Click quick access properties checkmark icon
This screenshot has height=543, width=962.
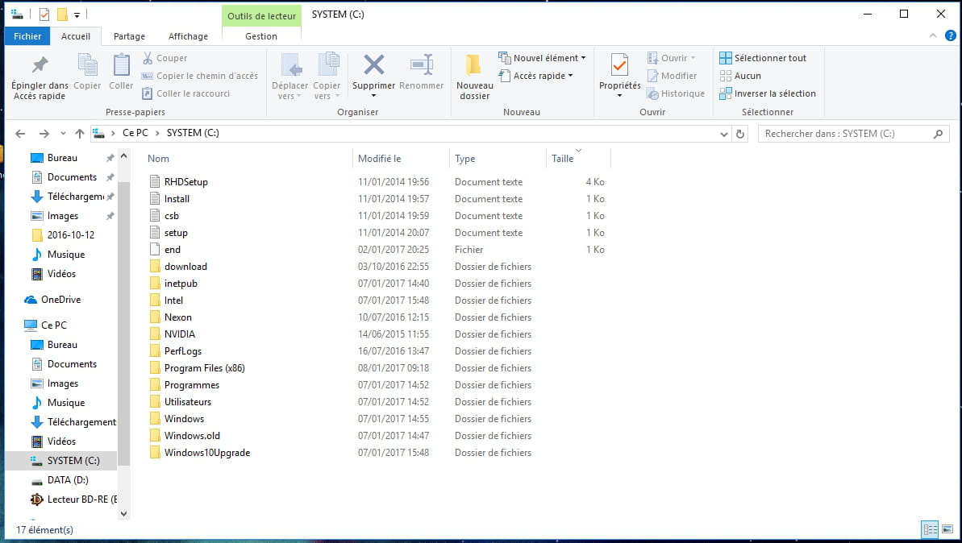click(x=44, y=14)
